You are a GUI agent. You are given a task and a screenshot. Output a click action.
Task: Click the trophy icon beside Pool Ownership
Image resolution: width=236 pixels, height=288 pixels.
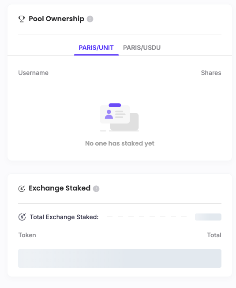(x=22, y=19)
